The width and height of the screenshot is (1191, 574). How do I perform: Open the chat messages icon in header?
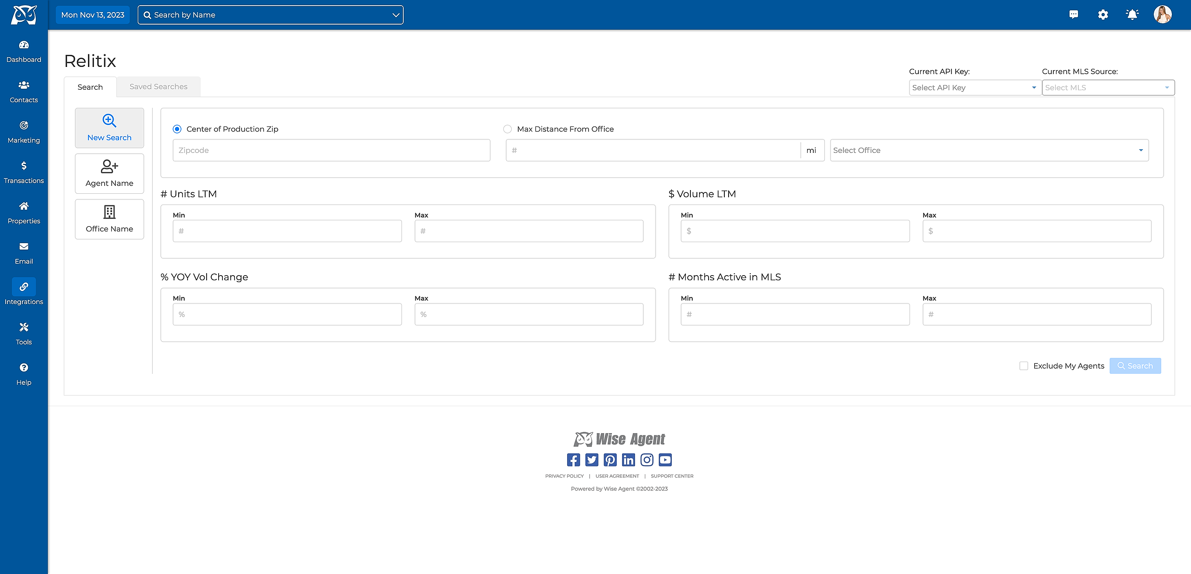[1074, 15]
